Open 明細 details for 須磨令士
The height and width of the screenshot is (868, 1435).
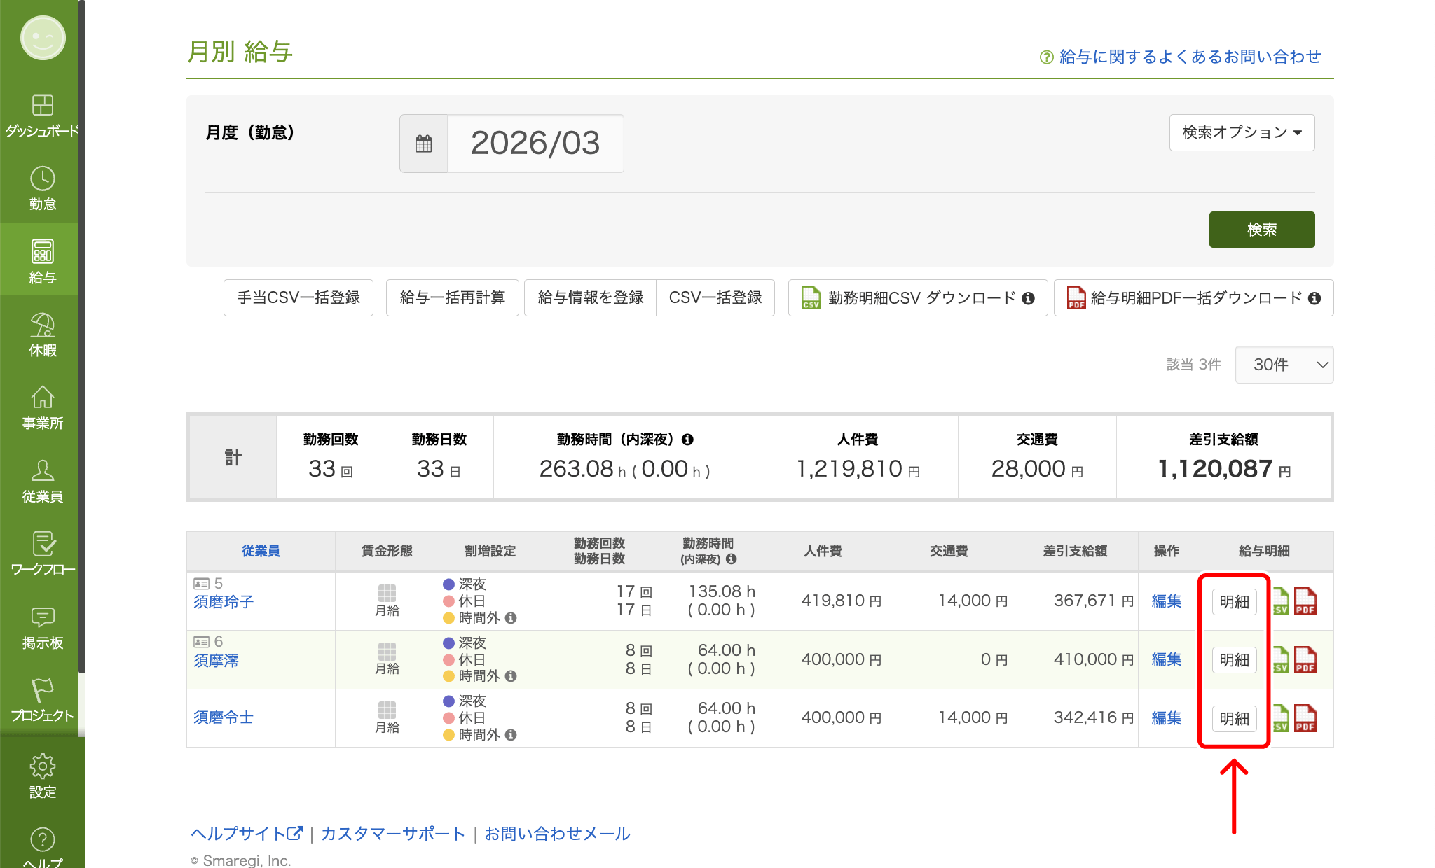point(1233,718)
